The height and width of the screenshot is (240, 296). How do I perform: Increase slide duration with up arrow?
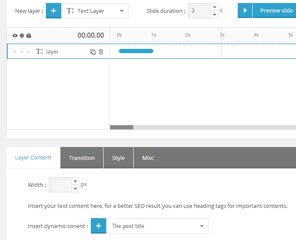coord(215,7)
